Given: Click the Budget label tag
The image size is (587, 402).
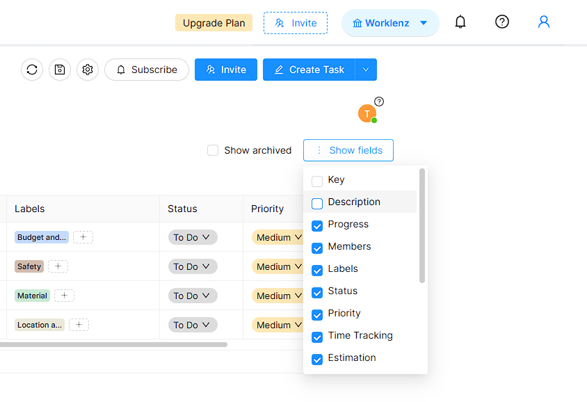Looking at the screenshot, I should pos(42,237).
